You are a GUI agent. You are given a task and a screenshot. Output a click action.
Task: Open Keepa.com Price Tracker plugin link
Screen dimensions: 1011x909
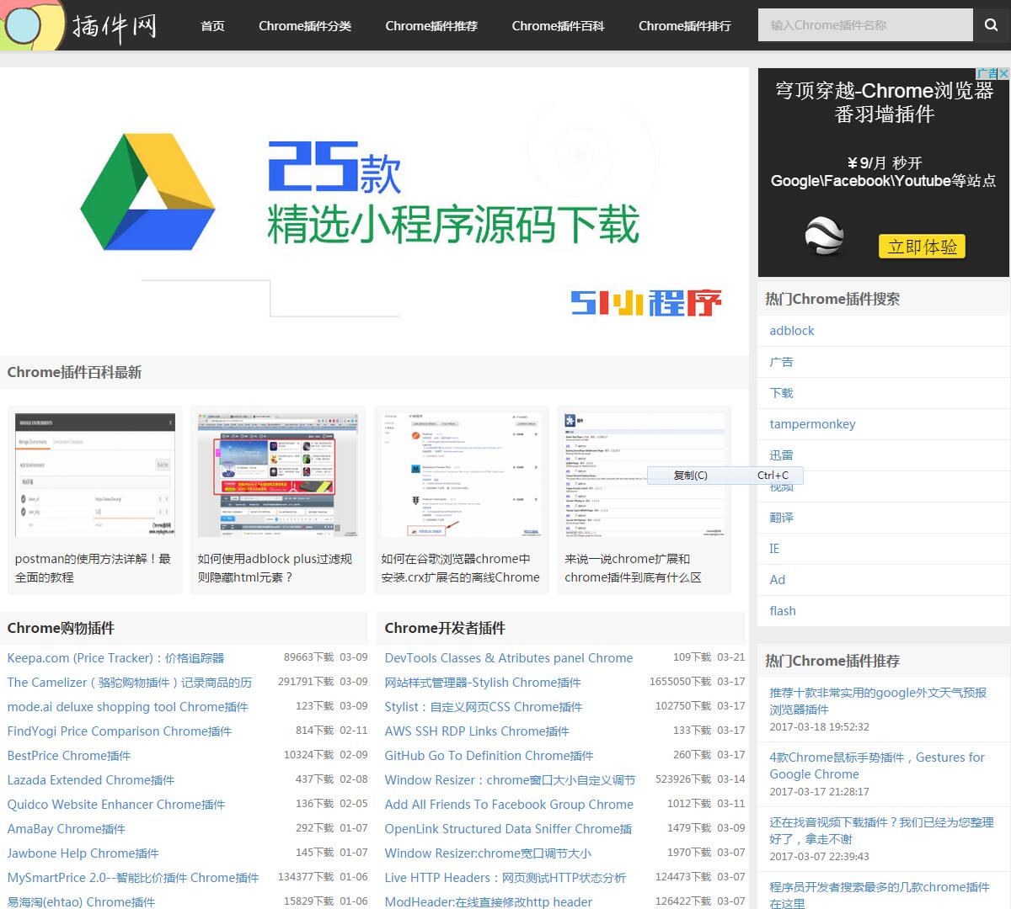click(115, 658)
